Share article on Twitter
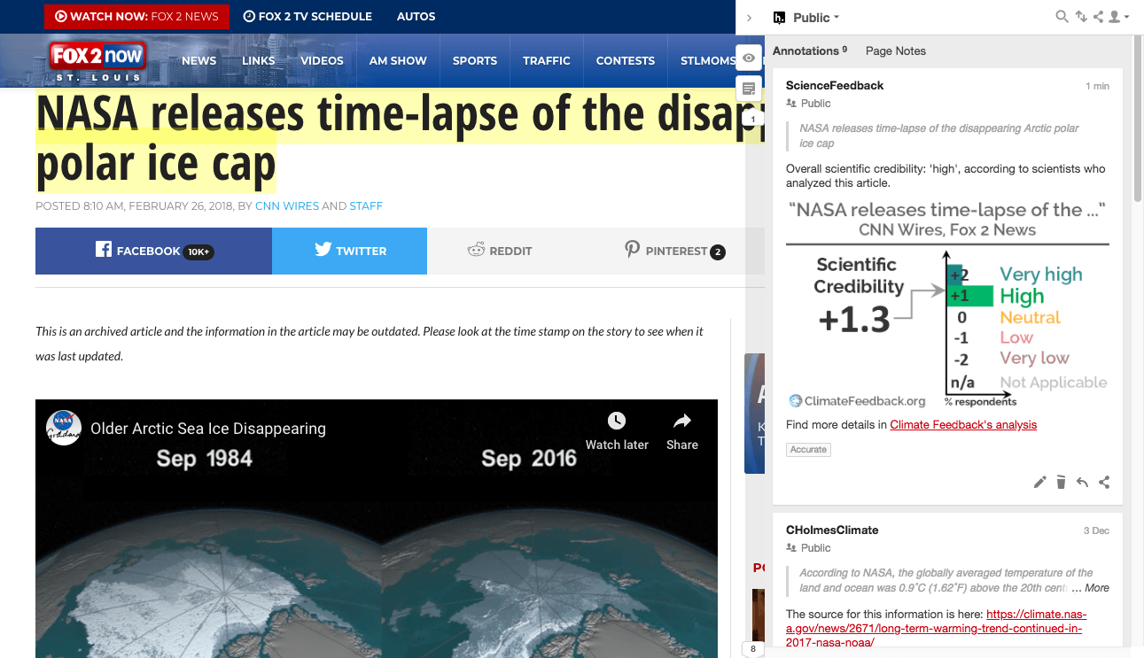The height and width of the screenshot is (658, 1144). (349, 251)
